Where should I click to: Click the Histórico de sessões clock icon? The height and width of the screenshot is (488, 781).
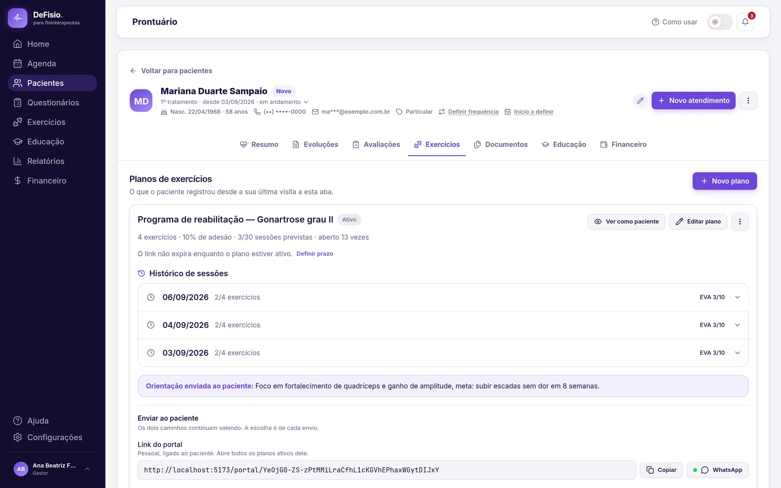pyautogui.click(x=142, y=273)
